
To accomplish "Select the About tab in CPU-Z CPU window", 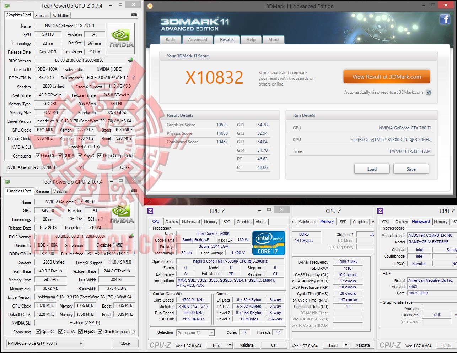I will coord(261,222).
